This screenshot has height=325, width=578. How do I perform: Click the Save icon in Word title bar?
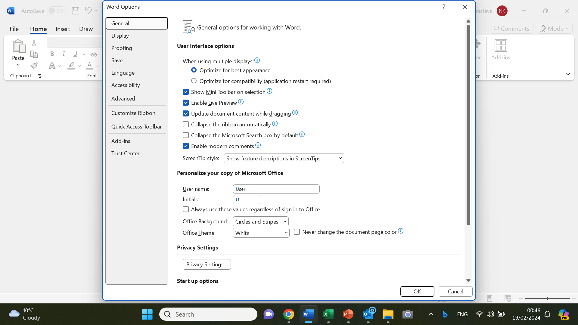click(x=76, y=11)
